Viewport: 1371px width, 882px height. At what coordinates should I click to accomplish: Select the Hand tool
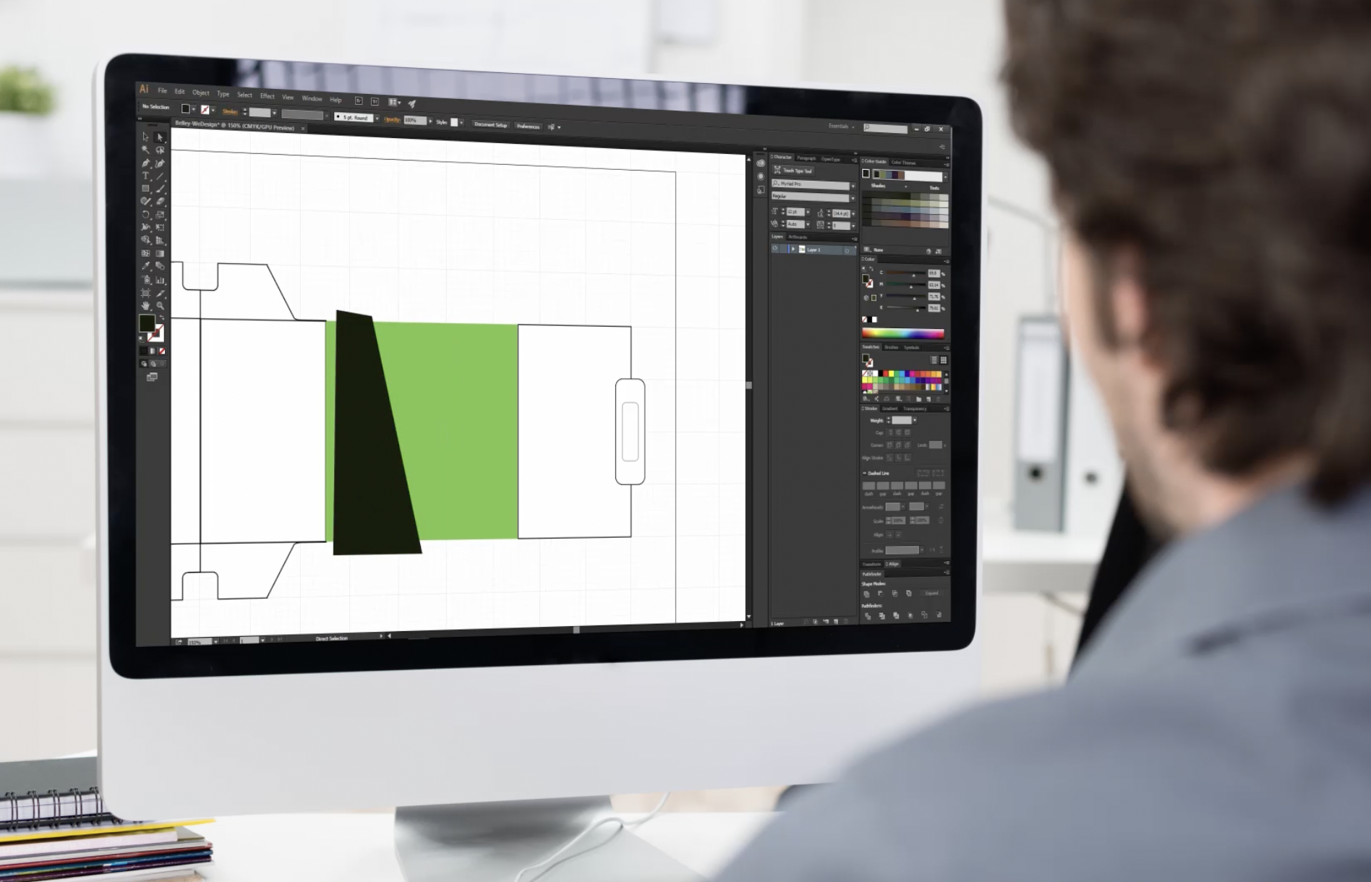[x=145, y=306]
